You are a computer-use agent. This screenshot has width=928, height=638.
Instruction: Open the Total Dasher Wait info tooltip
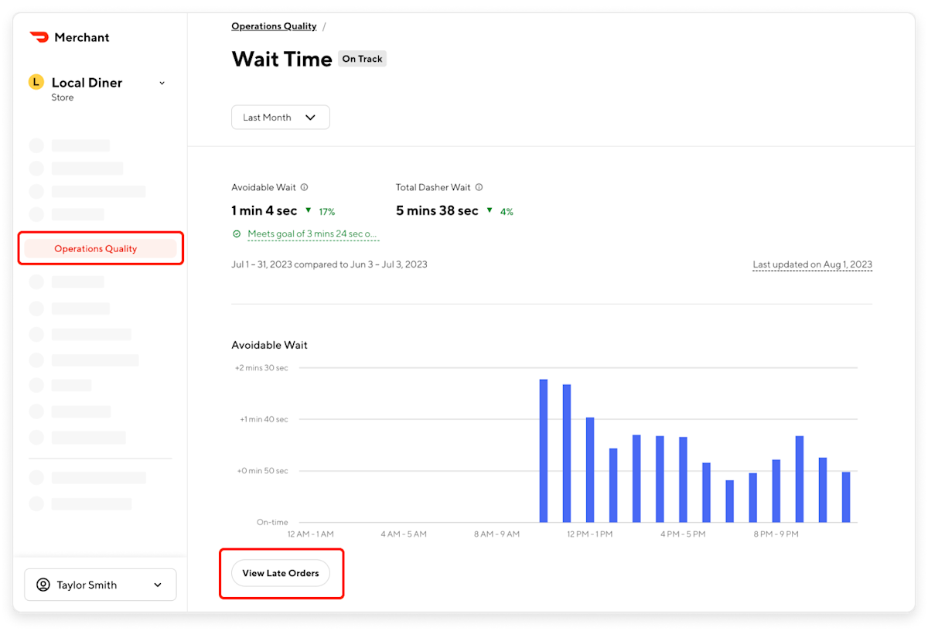click(x=479, y=186)
